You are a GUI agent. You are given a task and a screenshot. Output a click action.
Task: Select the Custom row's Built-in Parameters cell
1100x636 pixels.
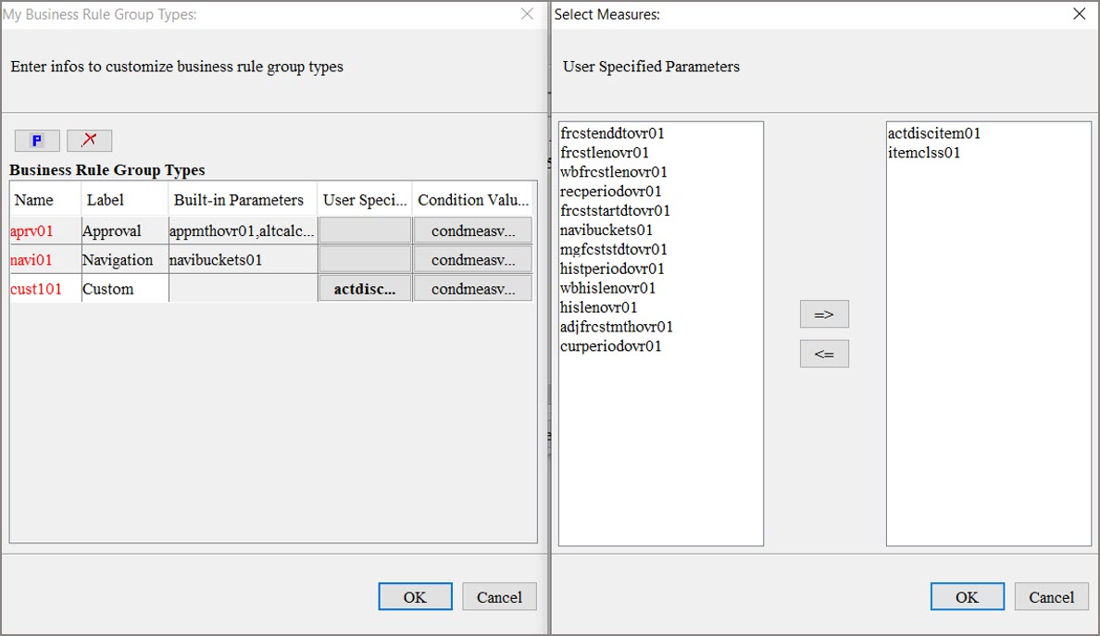pyautogui.click(x=241, y=287)
